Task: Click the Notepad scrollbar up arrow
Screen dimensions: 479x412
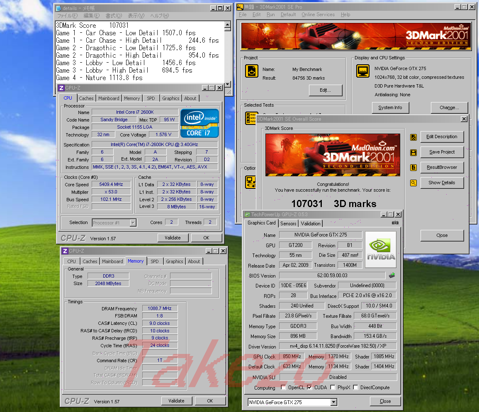Action: [x=227, y=25]
